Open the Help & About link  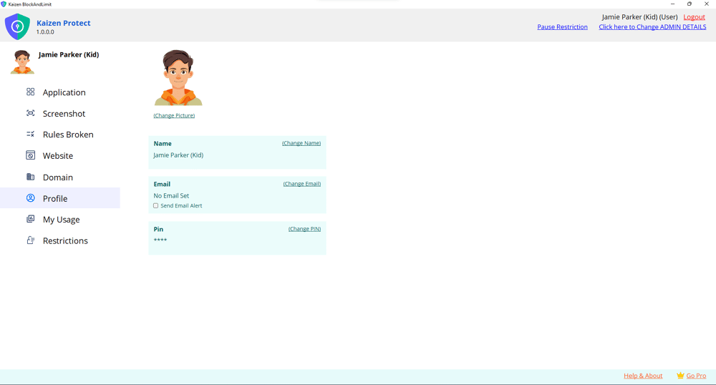643,376
